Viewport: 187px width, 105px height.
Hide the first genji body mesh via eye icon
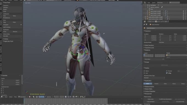pos(183,11)
